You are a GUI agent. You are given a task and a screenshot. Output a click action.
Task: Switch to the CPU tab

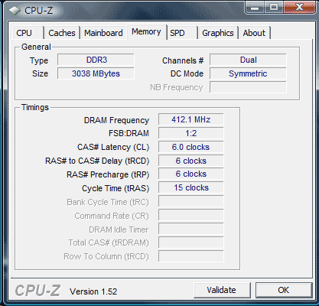click(28, 33)
